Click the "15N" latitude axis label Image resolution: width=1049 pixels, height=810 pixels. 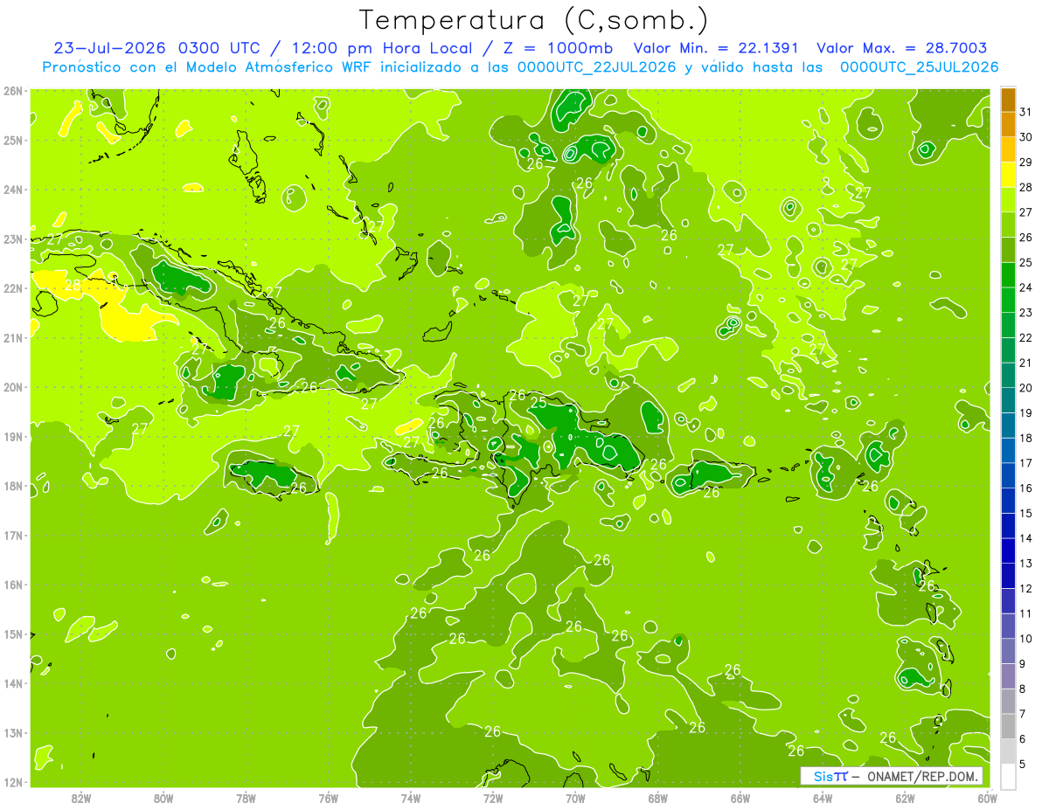pyautogui.click(x=12, y=633)
